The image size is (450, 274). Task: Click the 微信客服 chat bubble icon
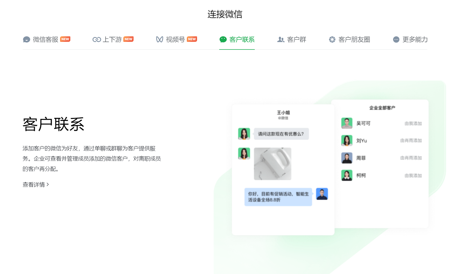27,39
